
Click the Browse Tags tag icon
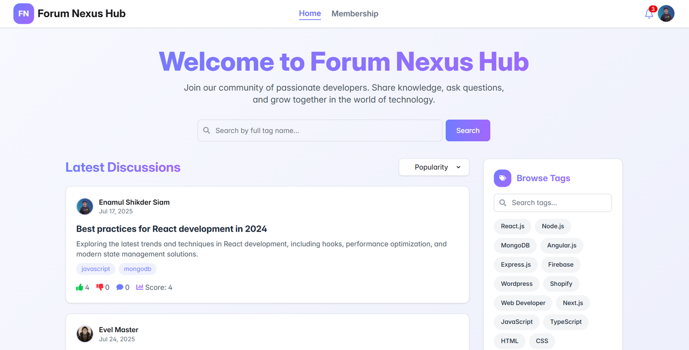[503, 178]
